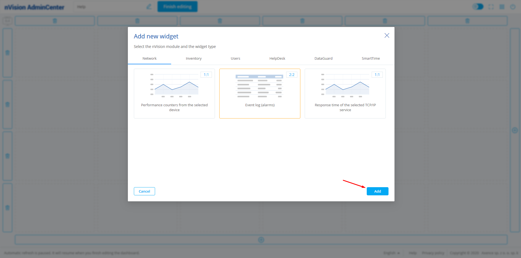
Task: Select the HelpDesk tab
Action: coord(277,58)
